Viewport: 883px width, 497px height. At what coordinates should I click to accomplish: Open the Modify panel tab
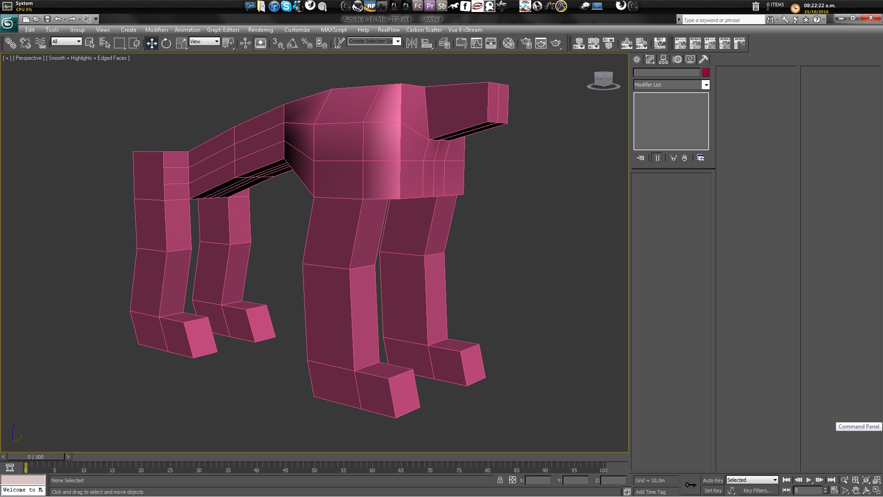click(650, 59)
